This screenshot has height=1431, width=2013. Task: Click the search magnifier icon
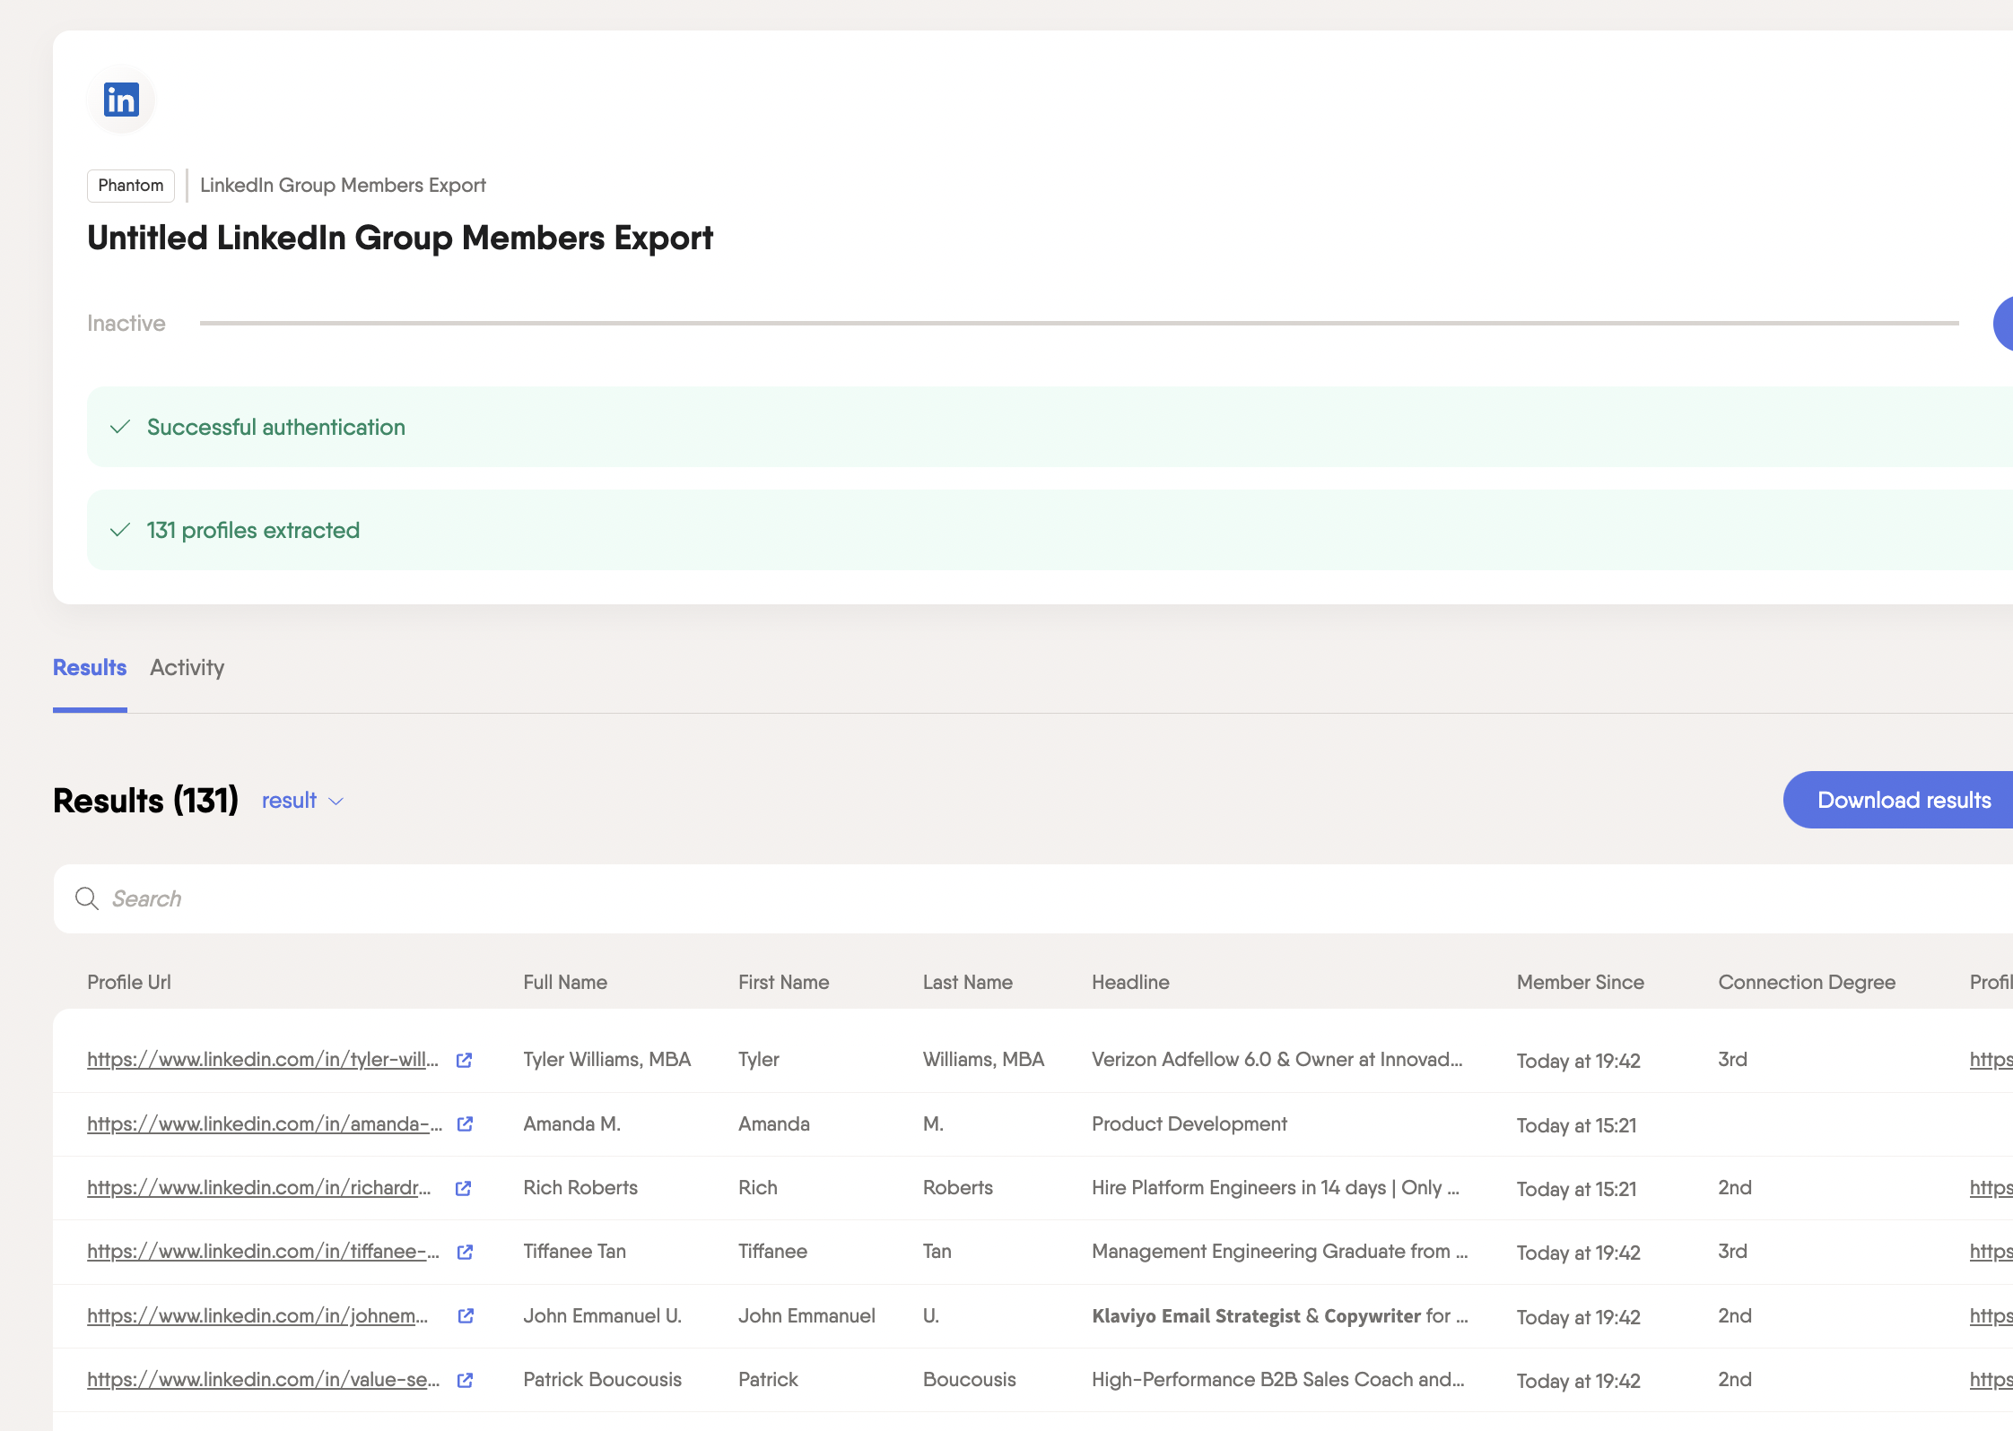point(87,898)
